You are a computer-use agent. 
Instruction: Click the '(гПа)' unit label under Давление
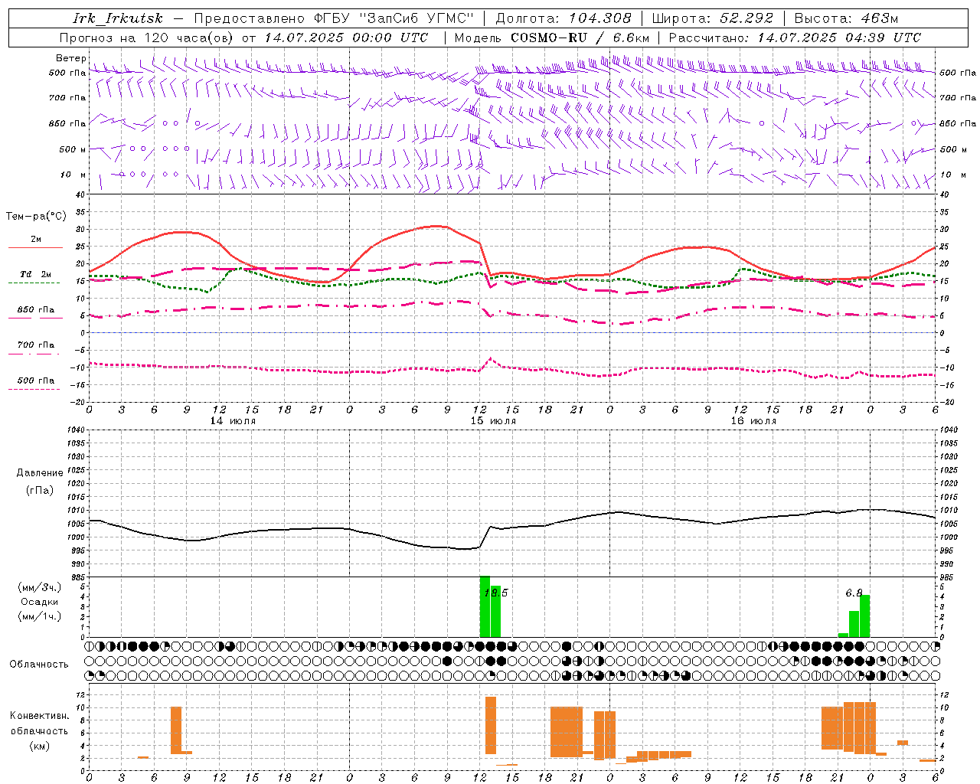tap(40, 491)
